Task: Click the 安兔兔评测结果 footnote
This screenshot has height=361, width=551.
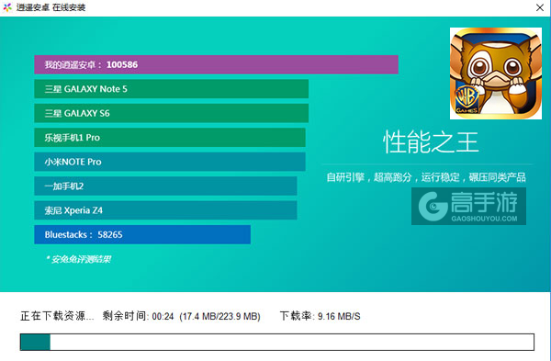Action: pyautogui.click(x=78, y=259)
